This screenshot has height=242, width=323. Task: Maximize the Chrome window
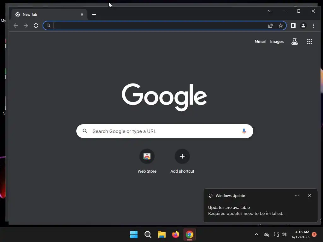(299, 11)
